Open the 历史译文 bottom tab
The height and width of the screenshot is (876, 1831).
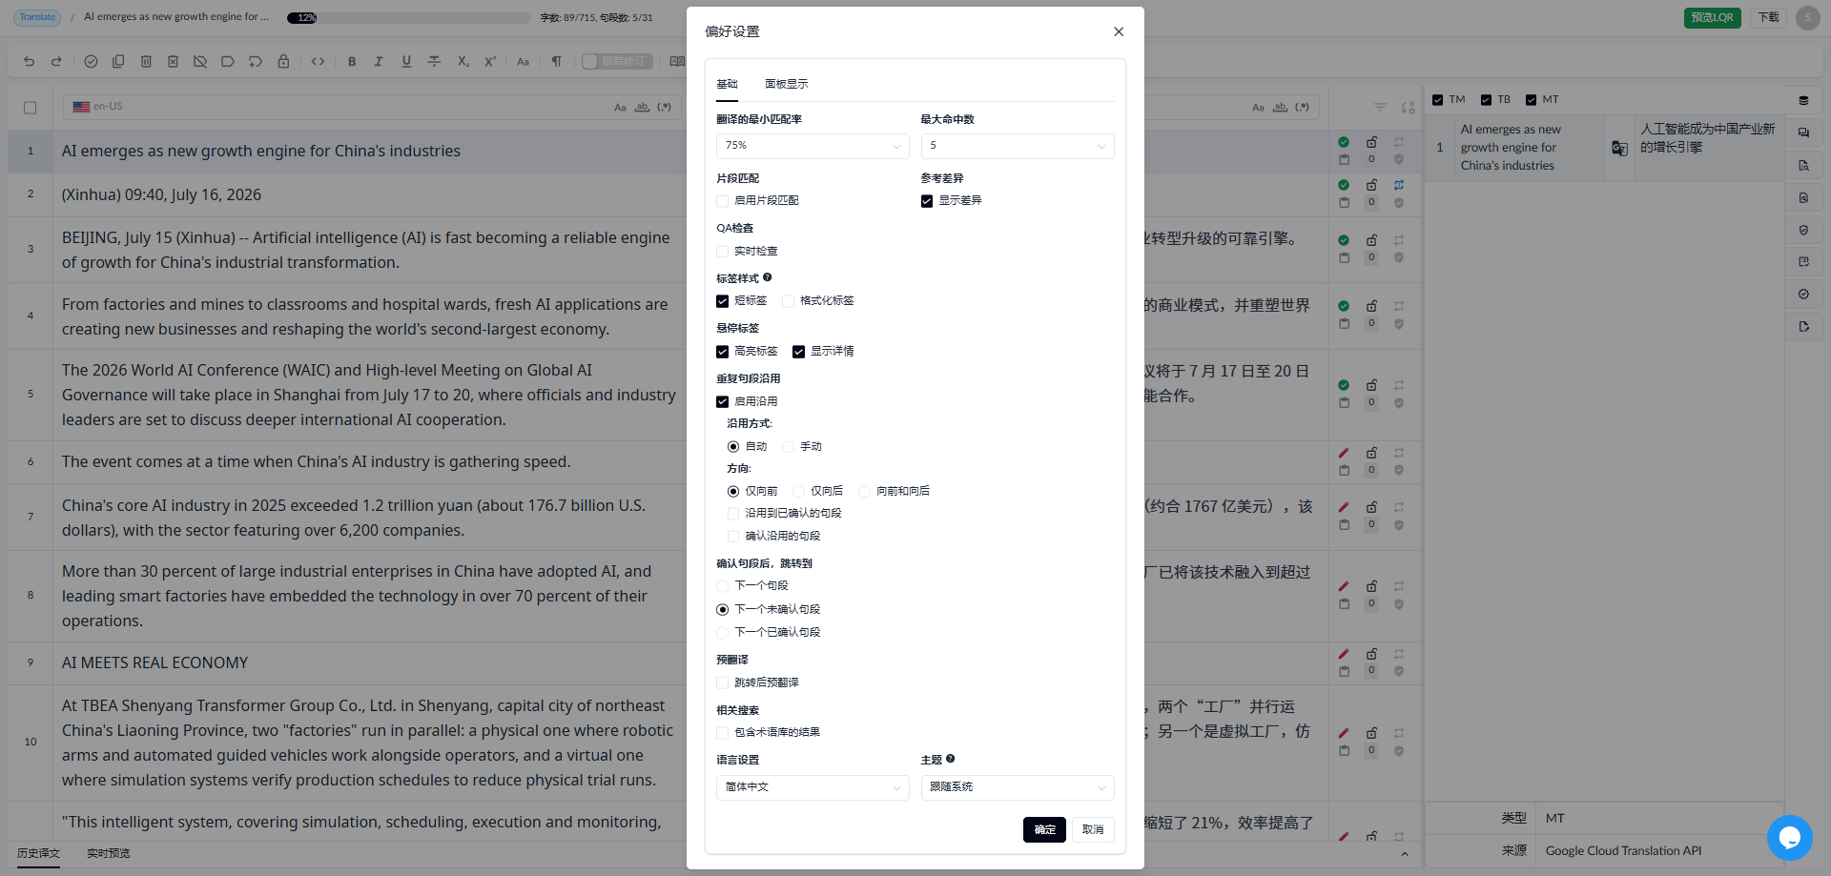click(38, 853)
